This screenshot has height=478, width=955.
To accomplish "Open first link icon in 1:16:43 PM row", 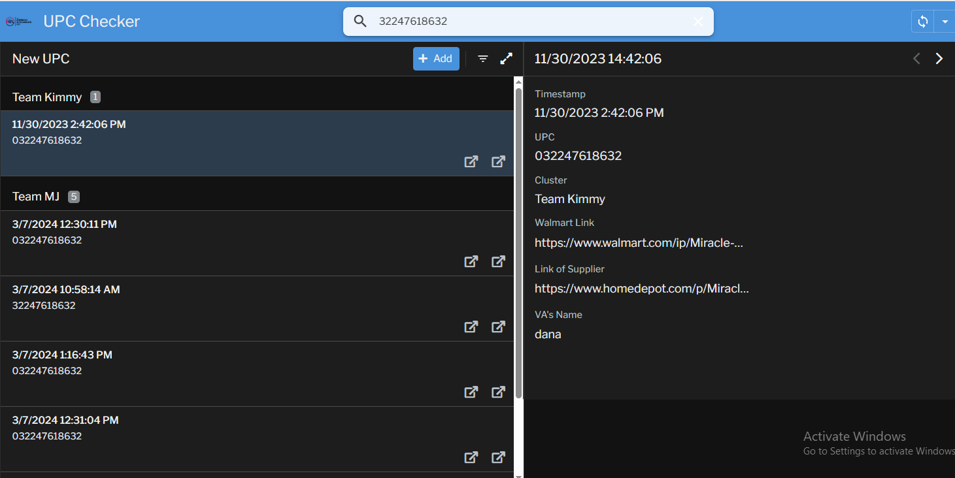I will tap(471, 392).
